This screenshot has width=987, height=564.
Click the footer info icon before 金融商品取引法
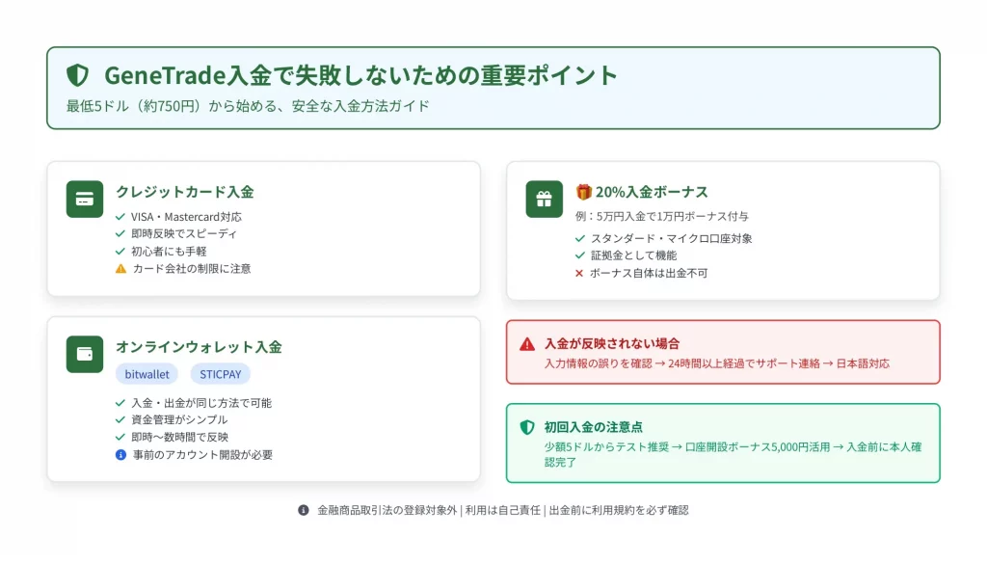click(304, 510)
